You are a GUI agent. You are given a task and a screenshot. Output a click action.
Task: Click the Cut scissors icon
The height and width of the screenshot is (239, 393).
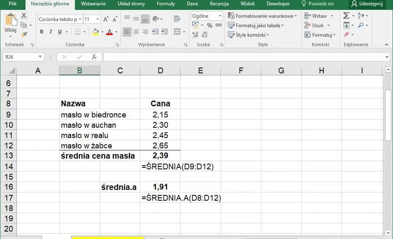pyautogui.click(x=24, y=16)
